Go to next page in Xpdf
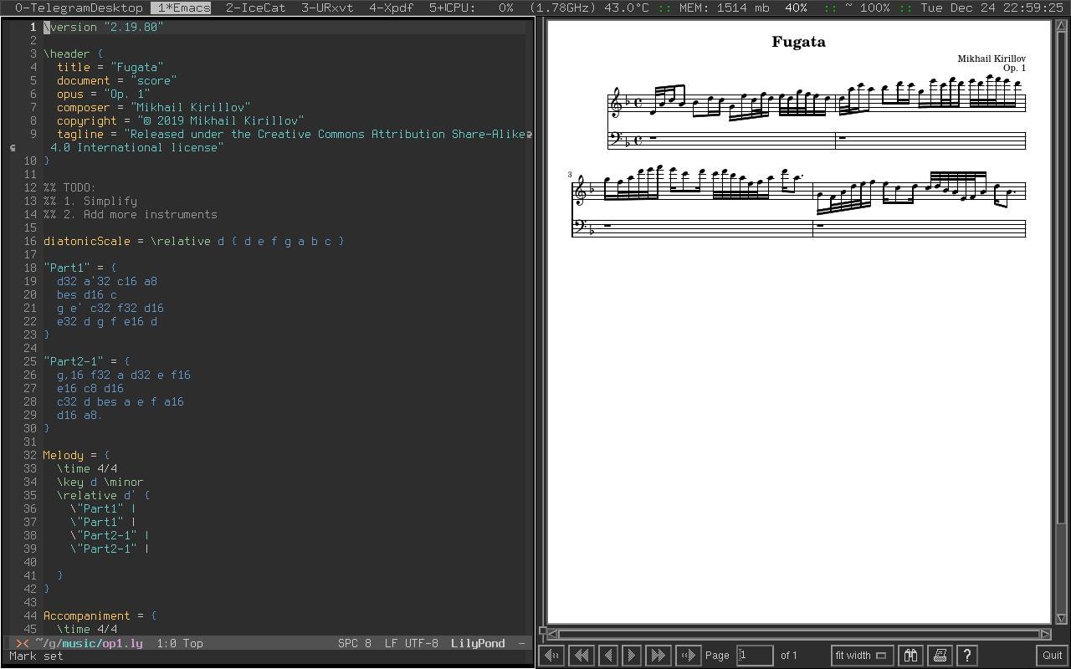 pos(632,656)
